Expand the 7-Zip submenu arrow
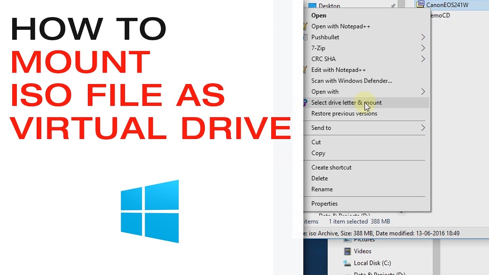This screenshot has width=489, height=275. (x=423, y=48)
